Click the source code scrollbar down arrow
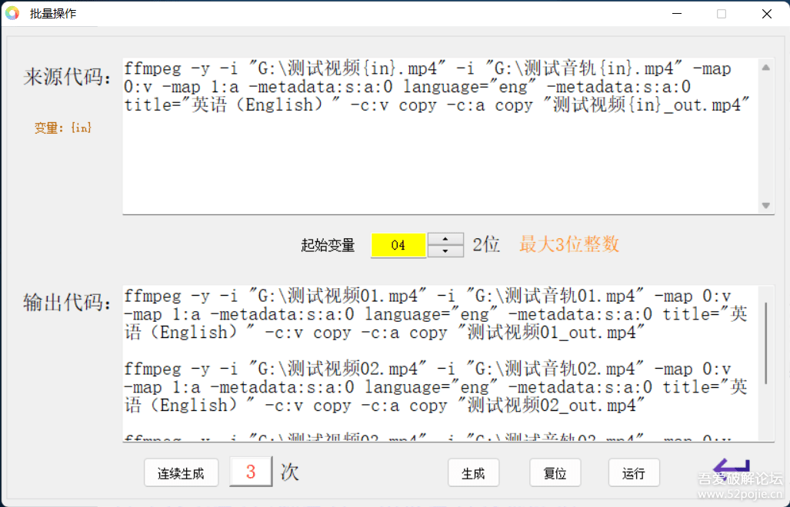The image size is (790, 507). coord(766,204)
